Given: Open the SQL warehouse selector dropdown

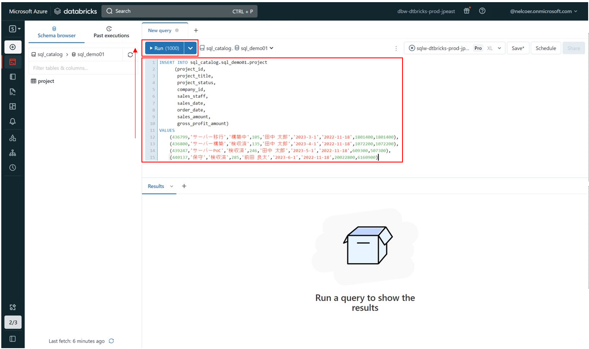Looking at the screenshot, I should (455, 48).
